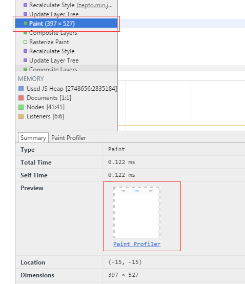The height and width of the screenshot is (284, 245).
Task: Toggle the Listeners orange swatch
Action: (x=21, y=116)
